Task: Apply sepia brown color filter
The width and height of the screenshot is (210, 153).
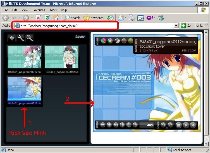Action: pyautogui.click(x=124, y=41)
